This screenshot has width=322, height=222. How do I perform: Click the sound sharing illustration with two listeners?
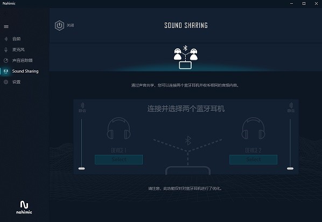point(185,57)
